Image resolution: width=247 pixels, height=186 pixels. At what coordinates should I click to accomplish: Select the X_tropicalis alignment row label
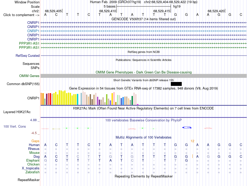[x=31, y=168]
